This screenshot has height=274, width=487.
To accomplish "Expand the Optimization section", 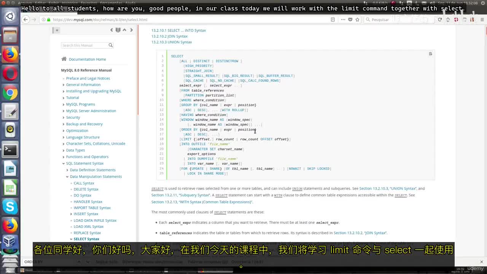I will pyautogui.click(x=64, y=131).
